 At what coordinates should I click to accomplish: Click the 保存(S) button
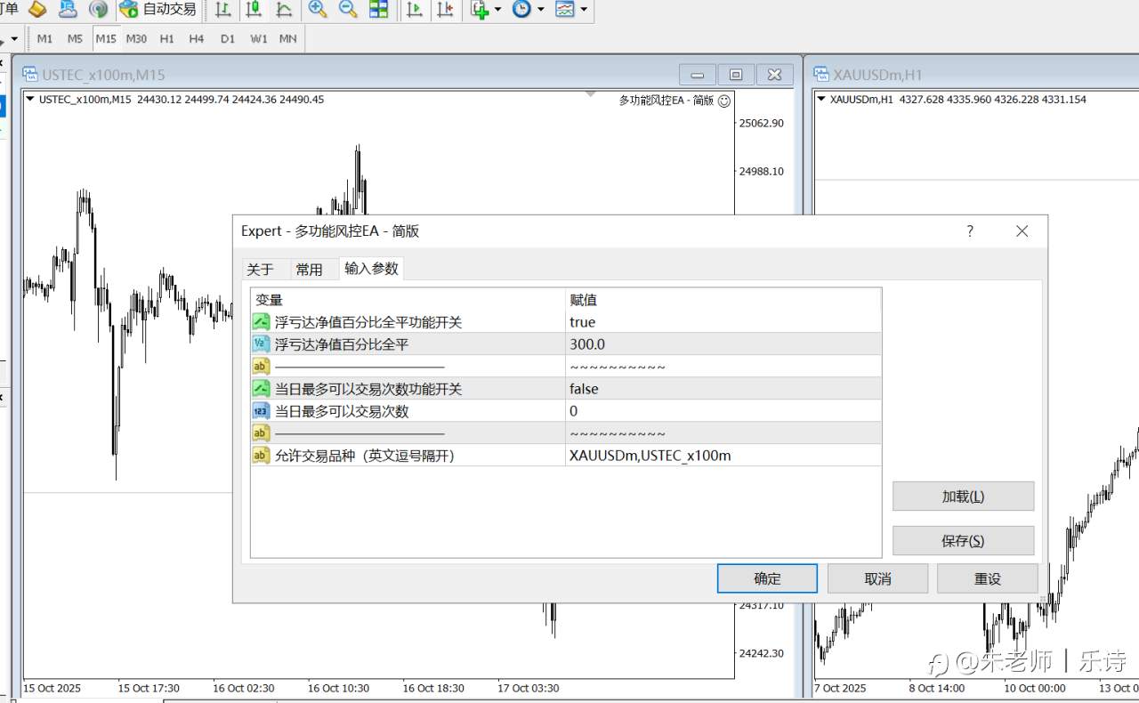(963, 541)
